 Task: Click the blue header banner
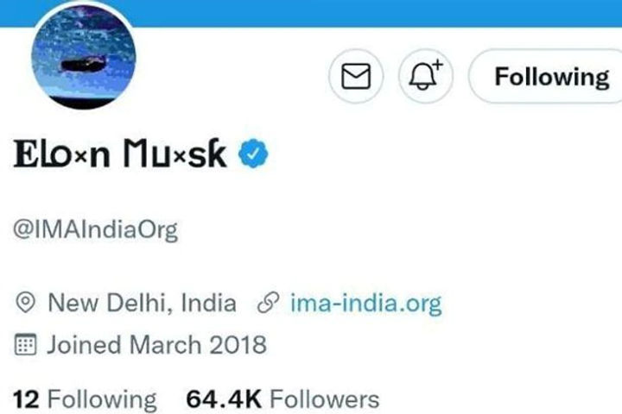(346, 12)
